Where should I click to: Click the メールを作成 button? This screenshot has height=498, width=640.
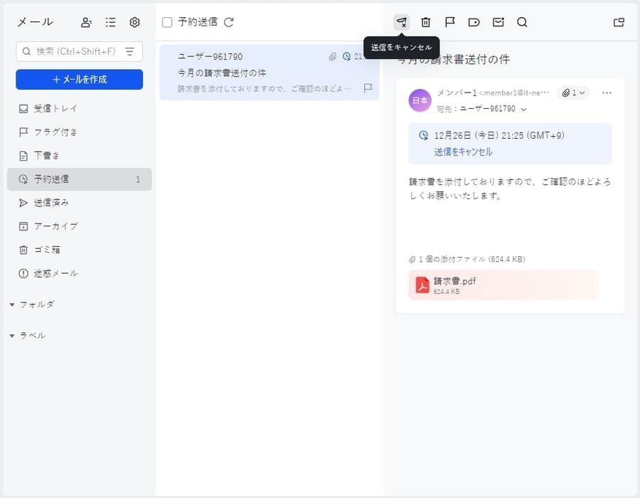[x=79, y=80]
